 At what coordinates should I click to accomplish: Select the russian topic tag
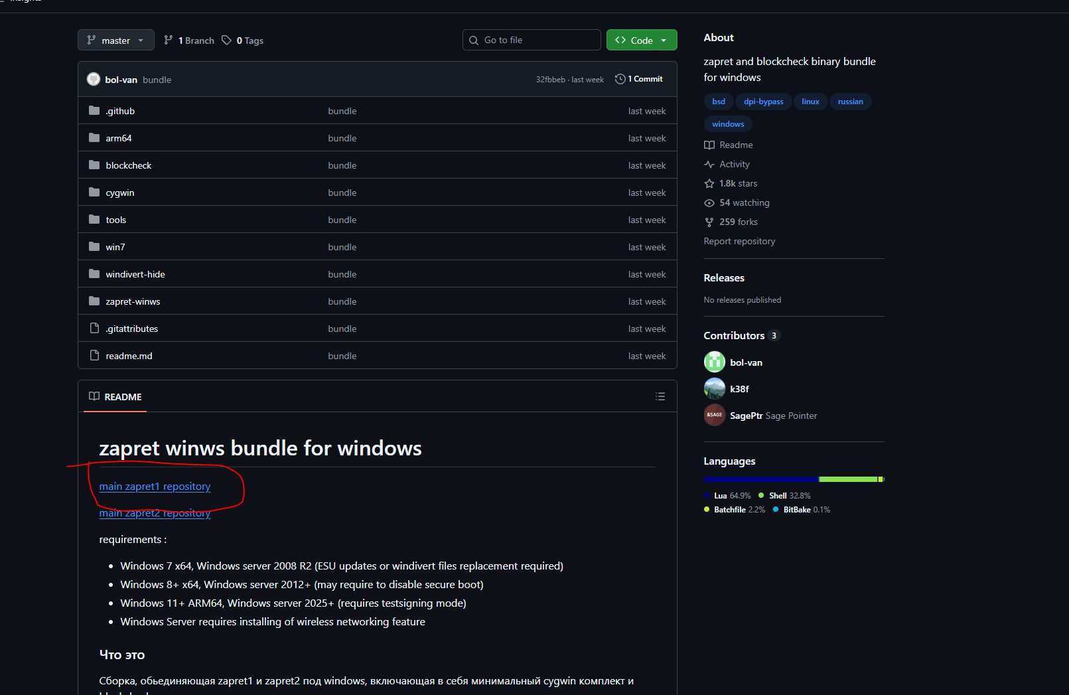(x=851, y=102)
